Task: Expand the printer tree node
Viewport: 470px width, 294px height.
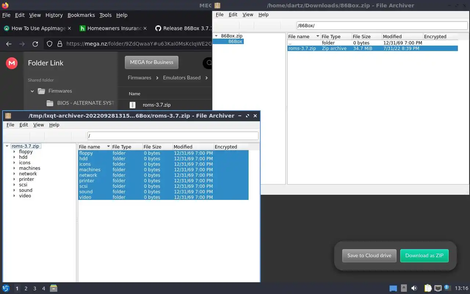Action: pos(14,179)
